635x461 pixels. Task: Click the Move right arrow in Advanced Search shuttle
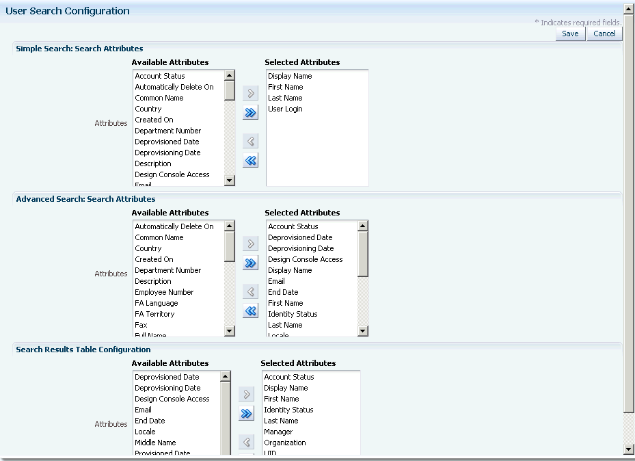[250, 243]
